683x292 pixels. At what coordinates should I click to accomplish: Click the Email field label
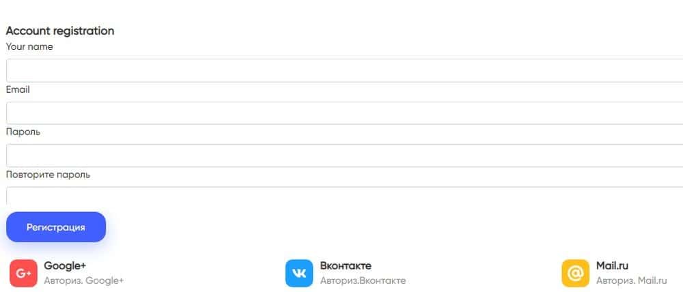tap(18, 89)
